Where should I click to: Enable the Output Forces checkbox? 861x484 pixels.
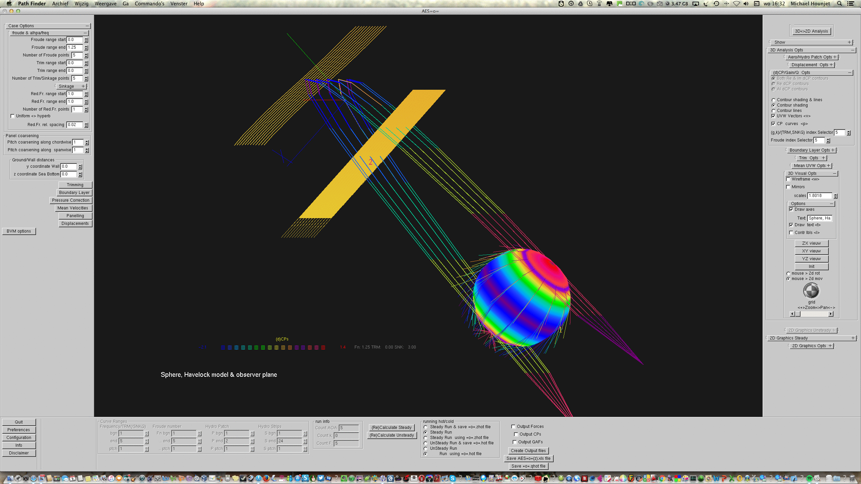coord(513,427)
